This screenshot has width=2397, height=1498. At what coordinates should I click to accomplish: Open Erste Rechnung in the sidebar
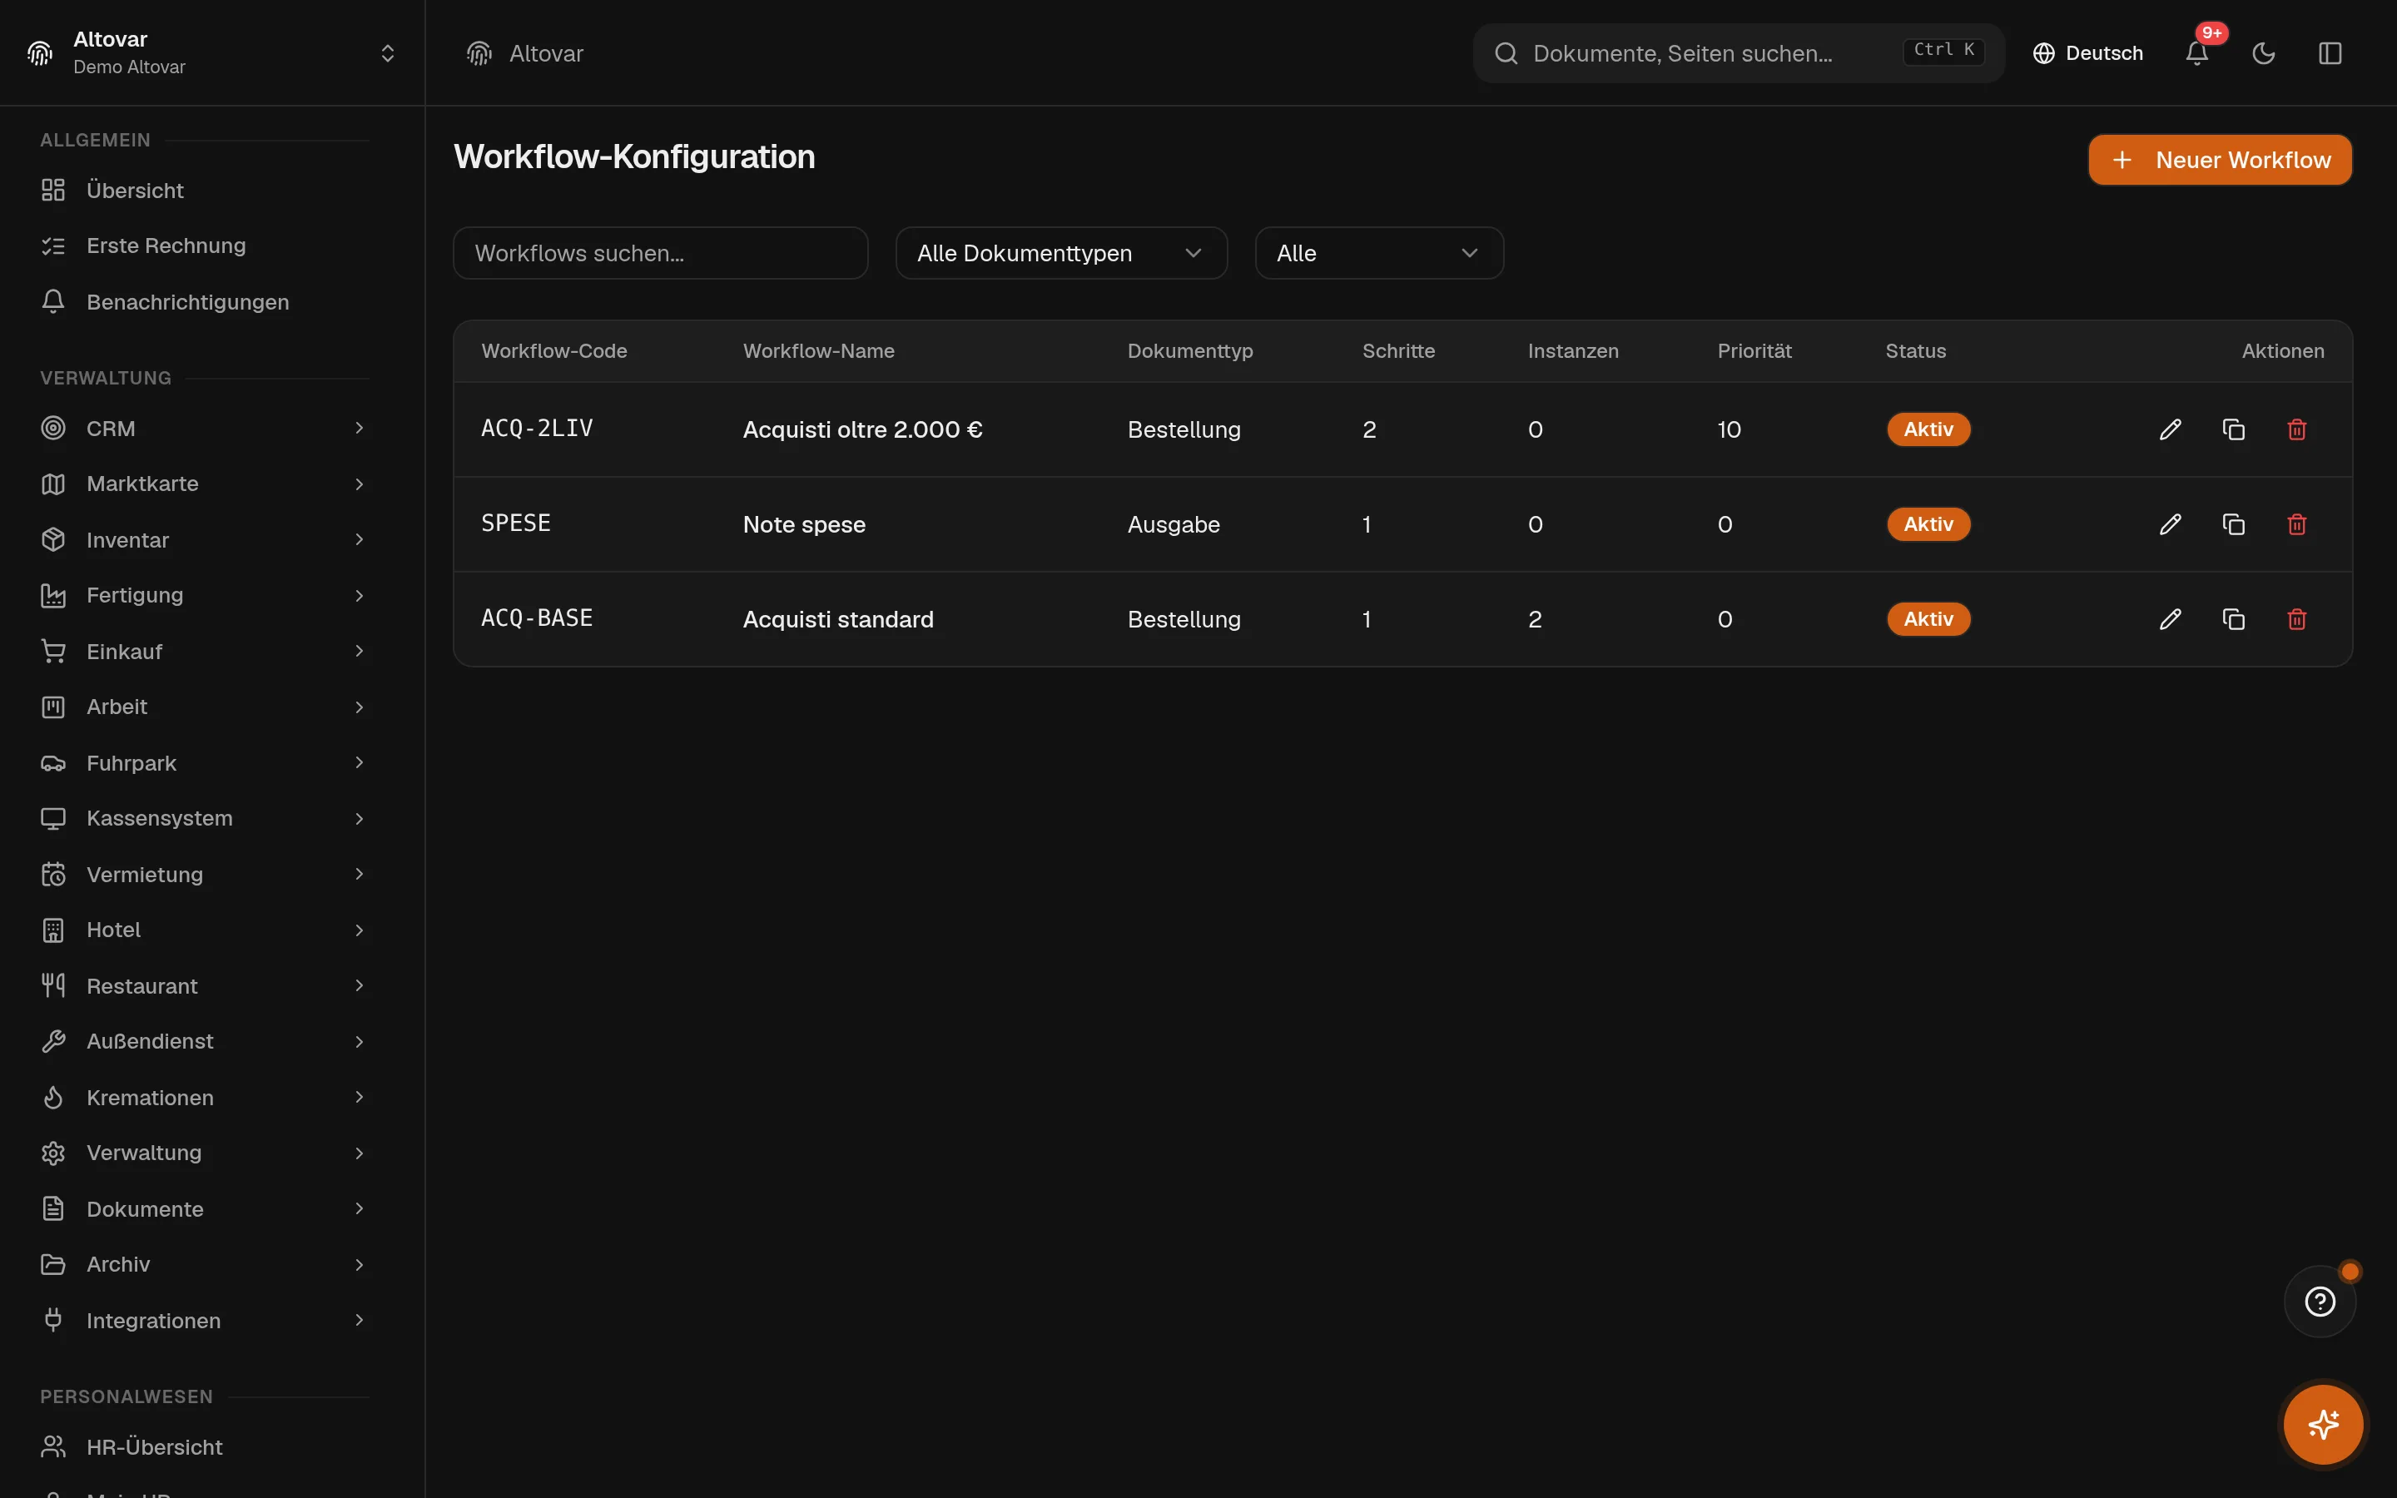click(204, 246)
